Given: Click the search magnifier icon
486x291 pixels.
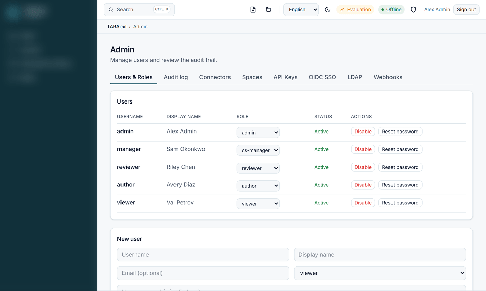Looking at the screenshot, I should 111,10.
